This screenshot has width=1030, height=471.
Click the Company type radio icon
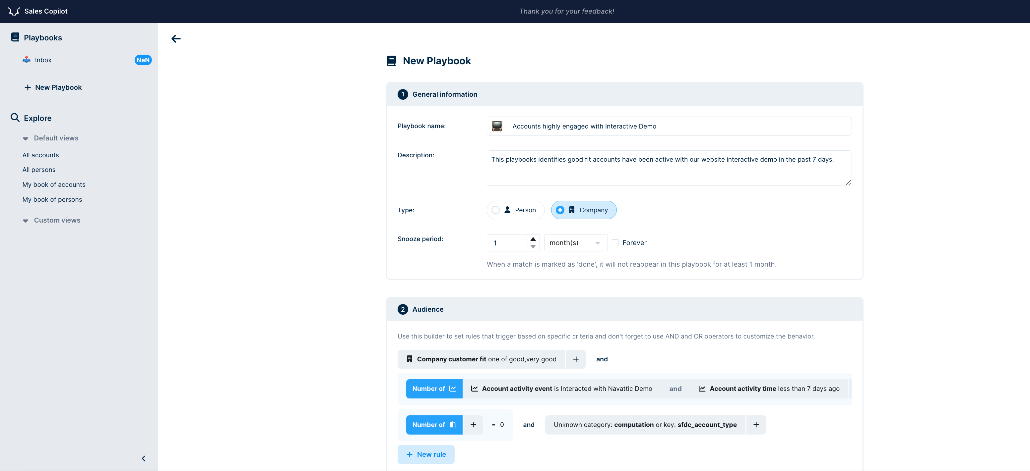coord(560,210)
